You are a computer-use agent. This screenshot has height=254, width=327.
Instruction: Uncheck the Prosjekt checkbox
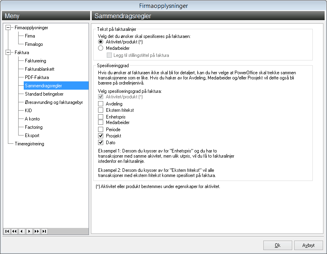pos(101,136)
